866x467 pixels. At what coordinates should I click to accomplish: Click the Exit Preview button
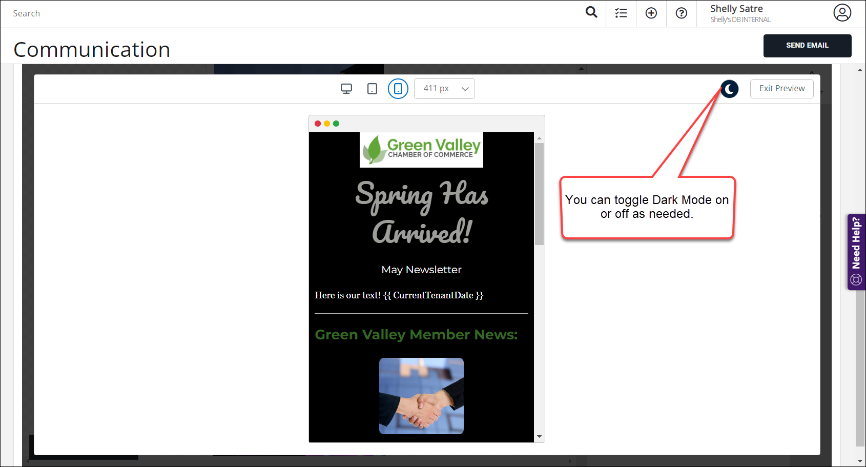[781, 89]
